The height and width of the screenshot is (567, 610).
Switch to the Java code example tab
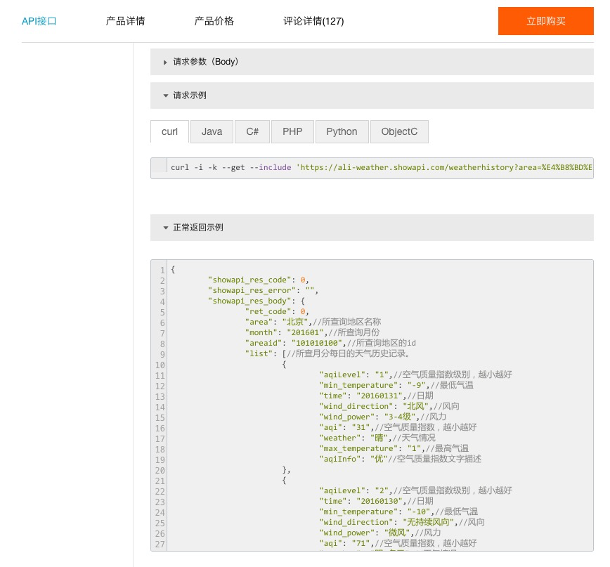click(212, 131)
